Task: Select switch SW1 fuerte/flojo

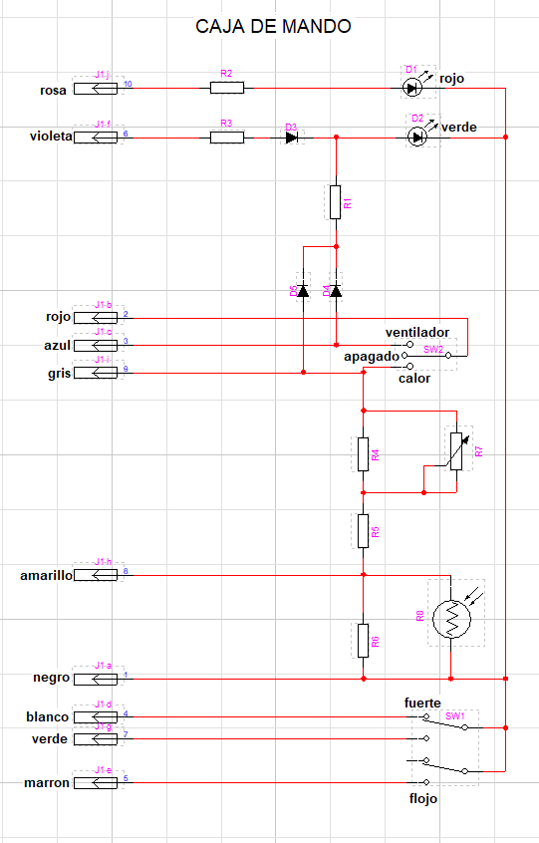Action: 446,748
